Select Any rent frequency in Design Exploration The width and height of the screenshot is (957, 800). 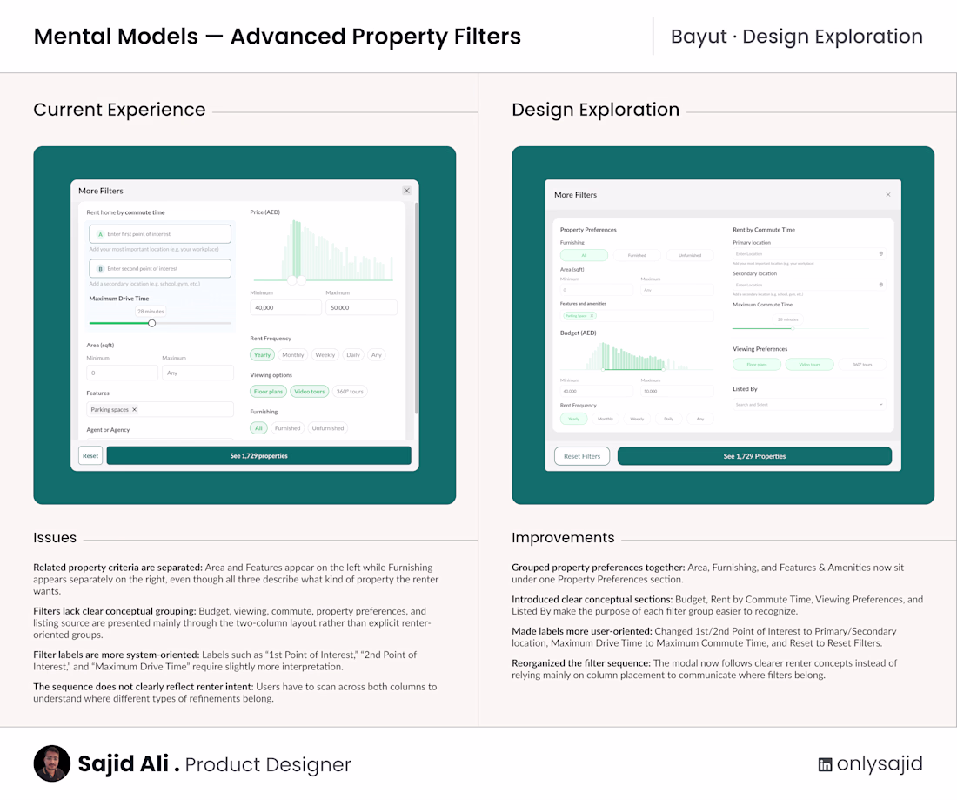coord(700,419)
